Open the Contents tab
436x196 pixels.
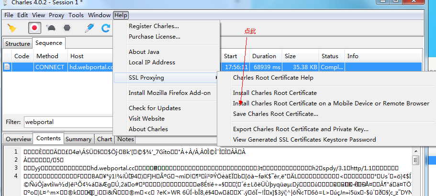pyautogui.click(x=48, y=138)
